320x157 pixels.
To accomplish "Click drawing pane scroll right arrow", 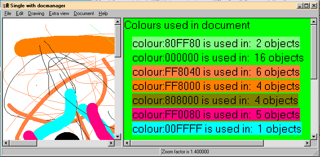I will pos(111,143).
